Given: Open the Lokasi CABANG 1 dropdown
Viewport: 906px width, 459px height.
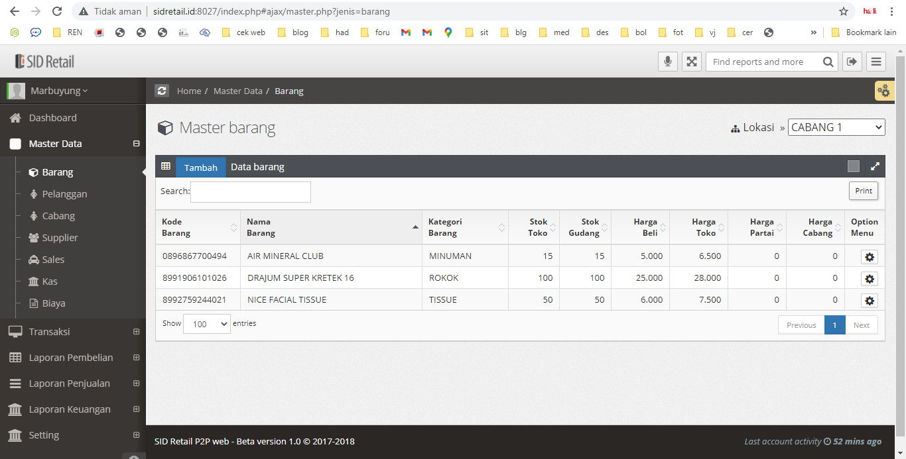Looking at the screenshot, I should click(x=836, y=127).
